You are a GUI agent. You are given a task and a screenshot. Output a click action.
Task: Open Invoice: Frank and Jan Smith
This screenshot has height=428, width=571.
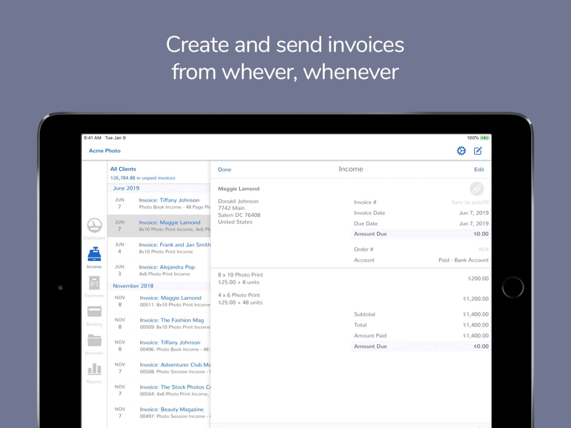(159, 248)
